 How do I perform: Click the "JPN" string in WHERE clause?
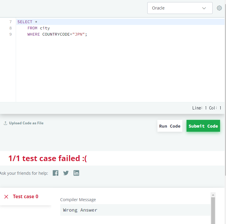78,34
